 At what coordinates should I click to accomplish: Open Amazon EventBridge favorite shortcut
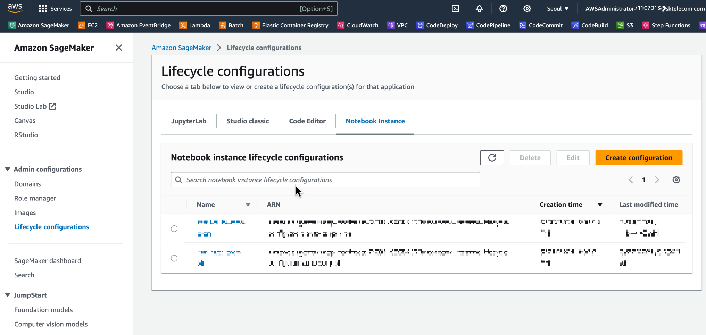point(139,25)
